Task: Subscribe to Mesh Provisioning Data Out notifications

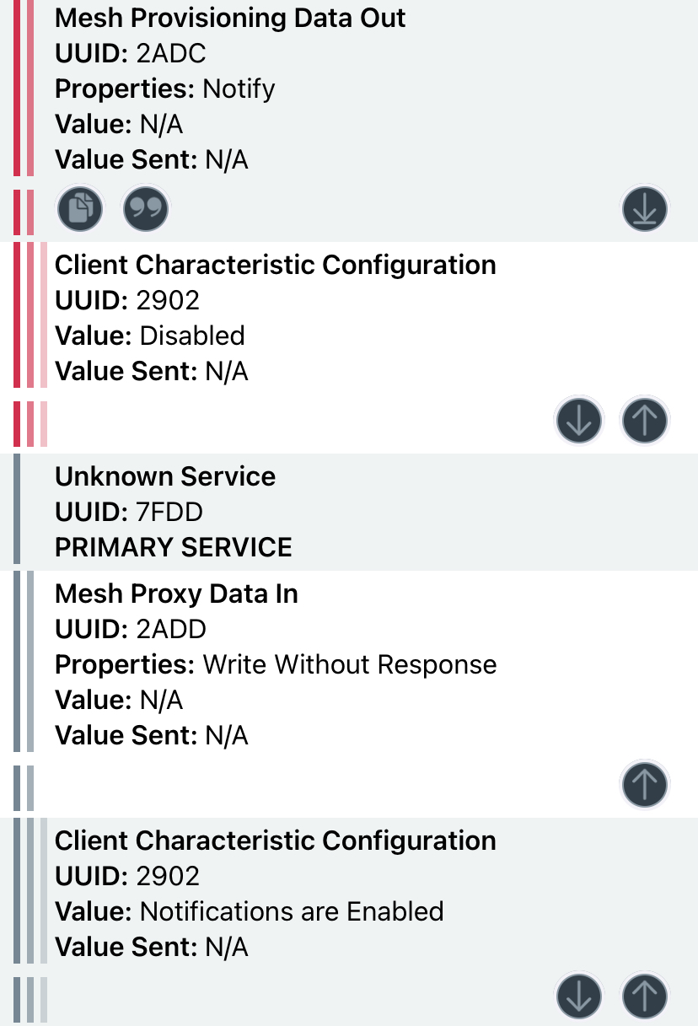Action: pyautogui.click(x=645, y=208)
